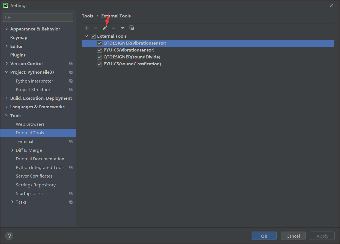The height and width of the screenshot is (244, 340).
Task: Click project-level icon beside Python Interpreter
Action: (71, 81)
